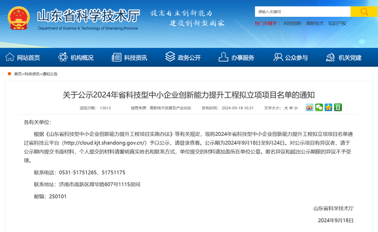Screen dimensions: 378x232
Task: Click hot keyword 科技创新
Action: tap(292, 23)
